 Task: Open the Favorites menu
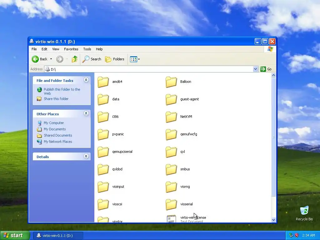coord(71,49)
